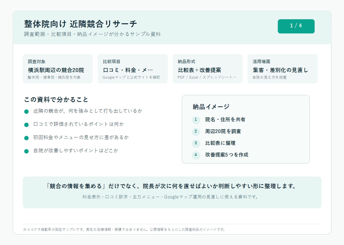Click the この資料で分かること heading
This screenshot has height=245, width=344.
coord(56,100)
